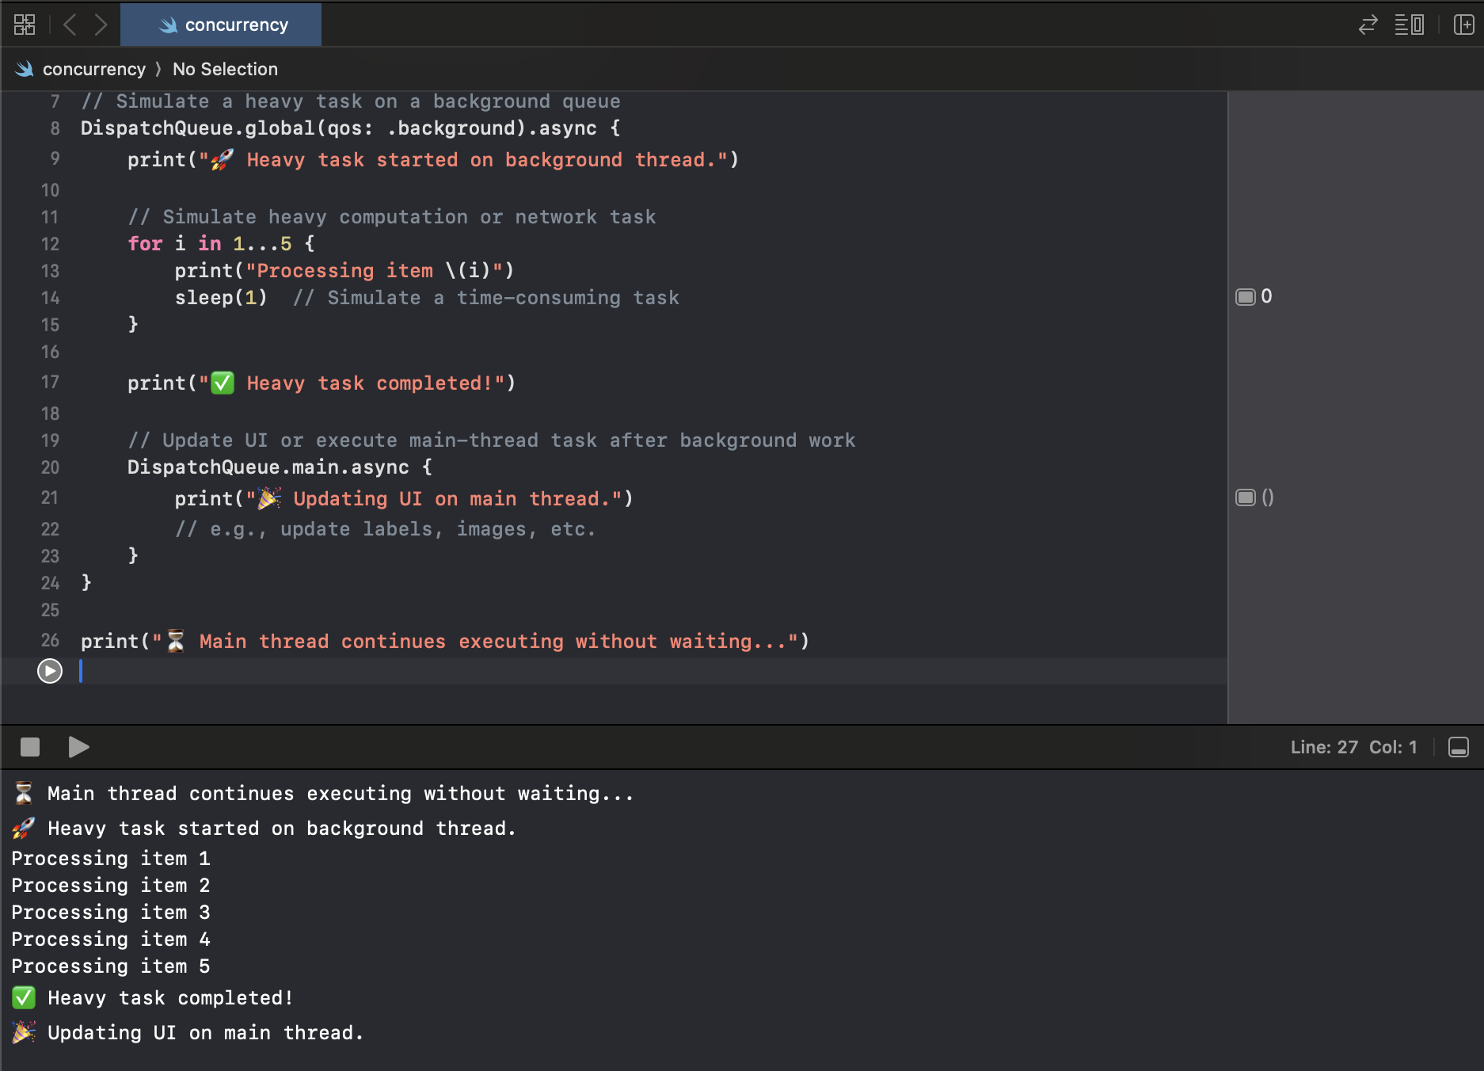The image size is (1484, 1071).
Task: Run playground up to line 27
Action: 50,671
